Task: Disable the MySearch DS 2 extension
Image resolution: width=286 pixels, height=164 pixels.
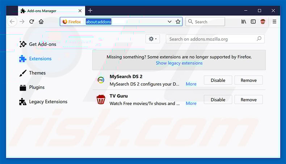Action: [218, 80]
